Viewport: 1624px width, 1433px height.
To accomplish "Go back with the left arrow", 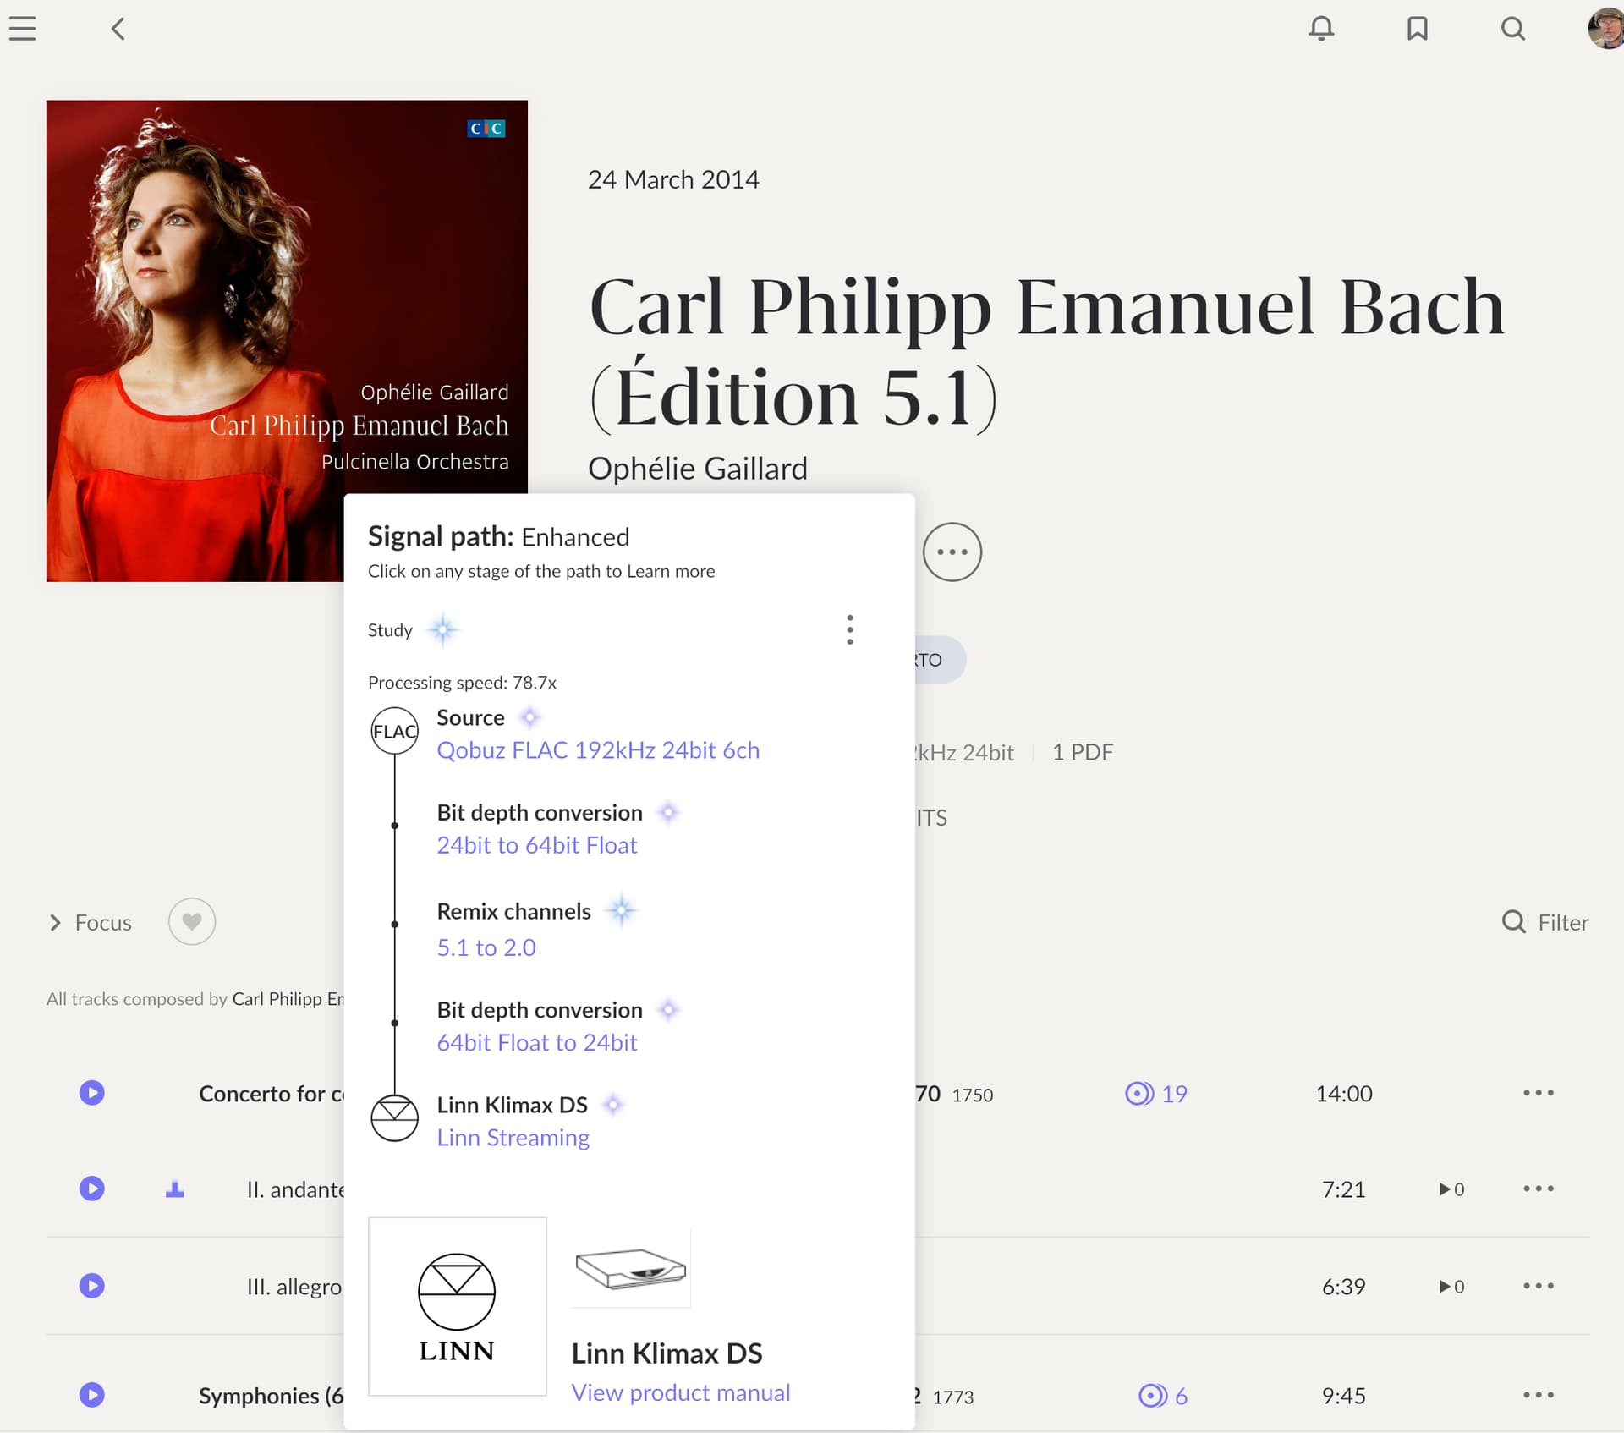I will click(118, 29).
